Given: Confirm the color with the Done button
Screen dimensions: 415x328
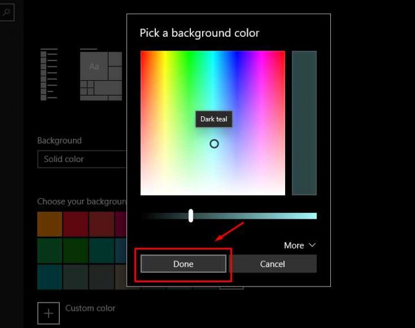Looking at the screenshot, I should pyautogui.click(x=183, y=264).
